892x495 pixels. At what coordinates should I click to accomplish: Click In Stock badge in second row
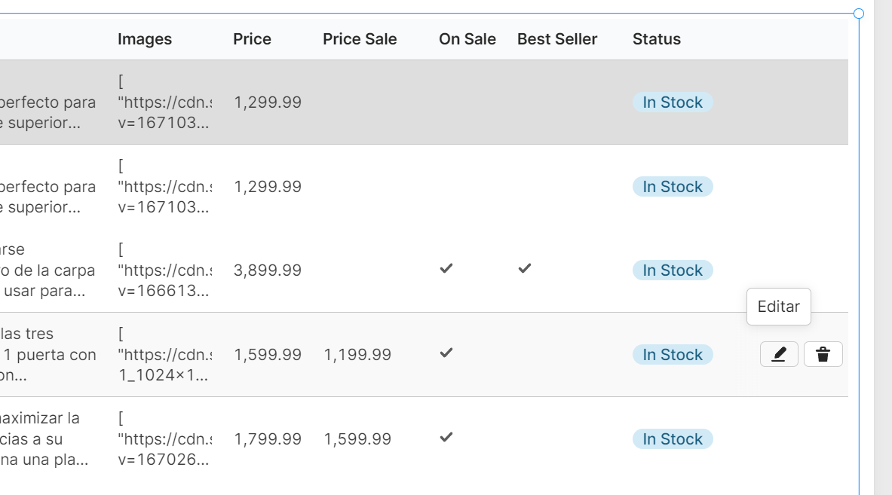pos(673,186)
